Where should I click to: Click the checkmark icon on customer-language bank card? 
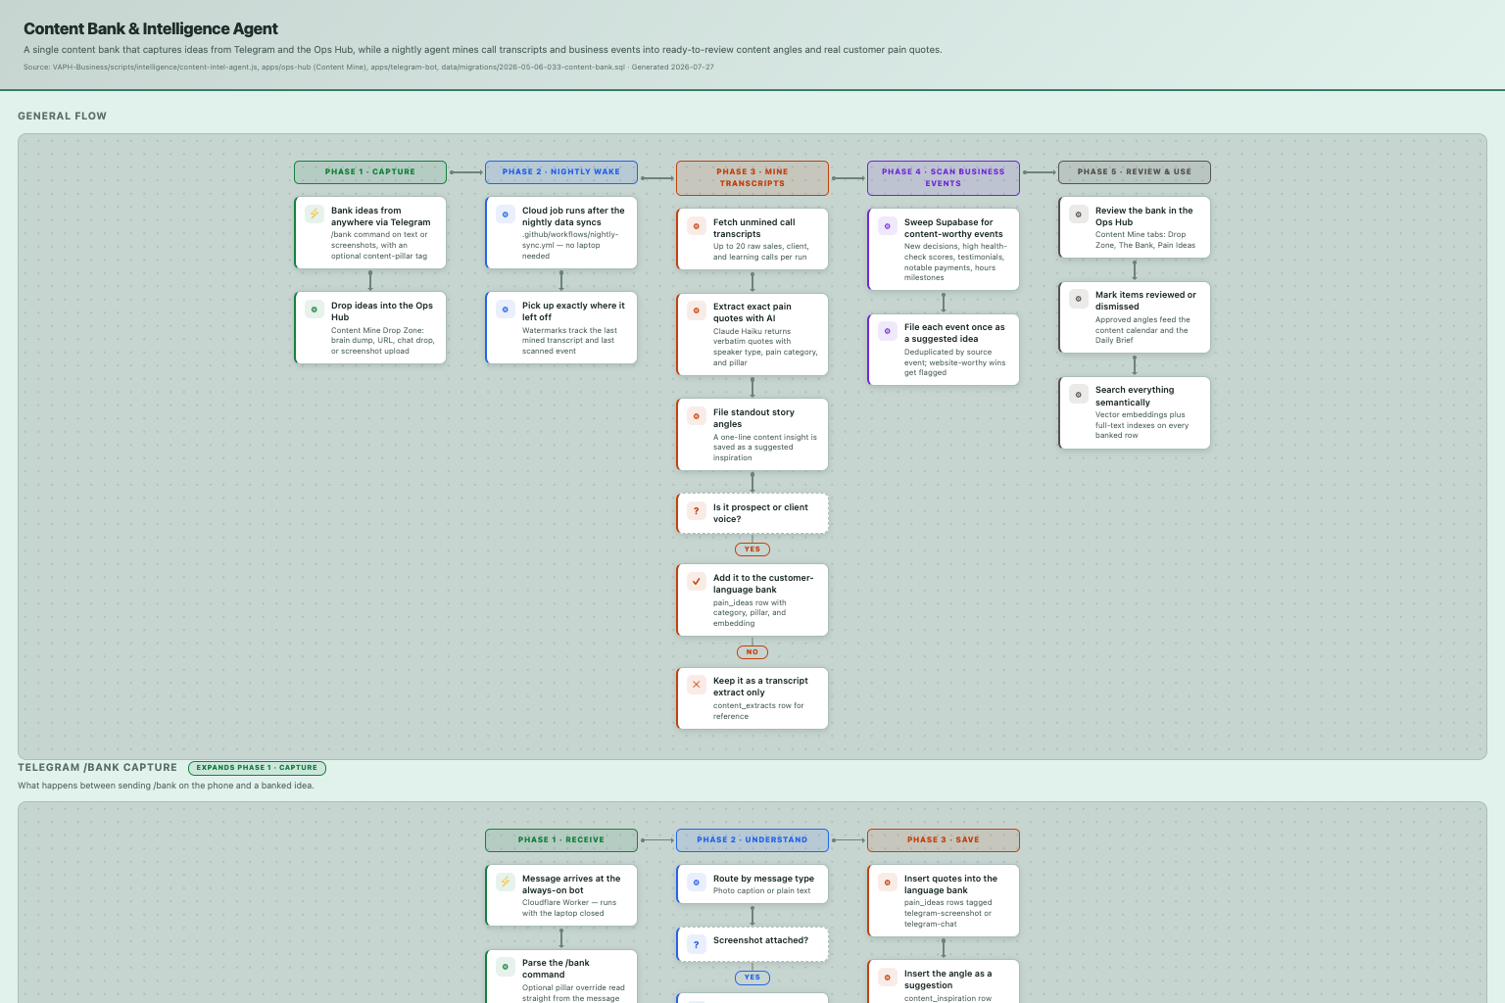697,581
